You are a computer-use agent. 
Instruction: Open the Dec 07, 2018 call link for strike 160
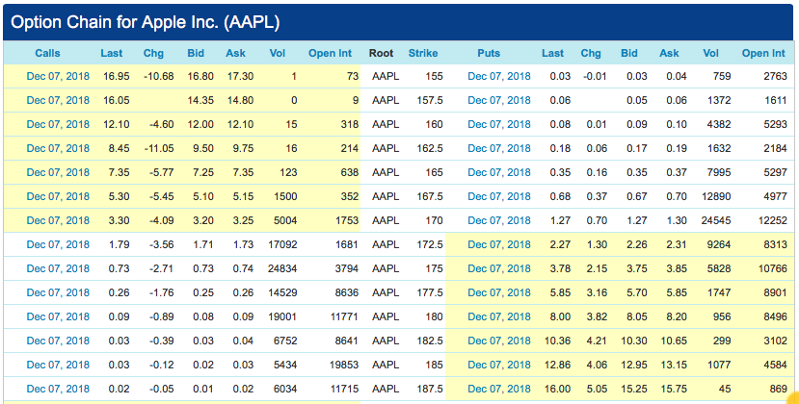click(x=58, y=124)
